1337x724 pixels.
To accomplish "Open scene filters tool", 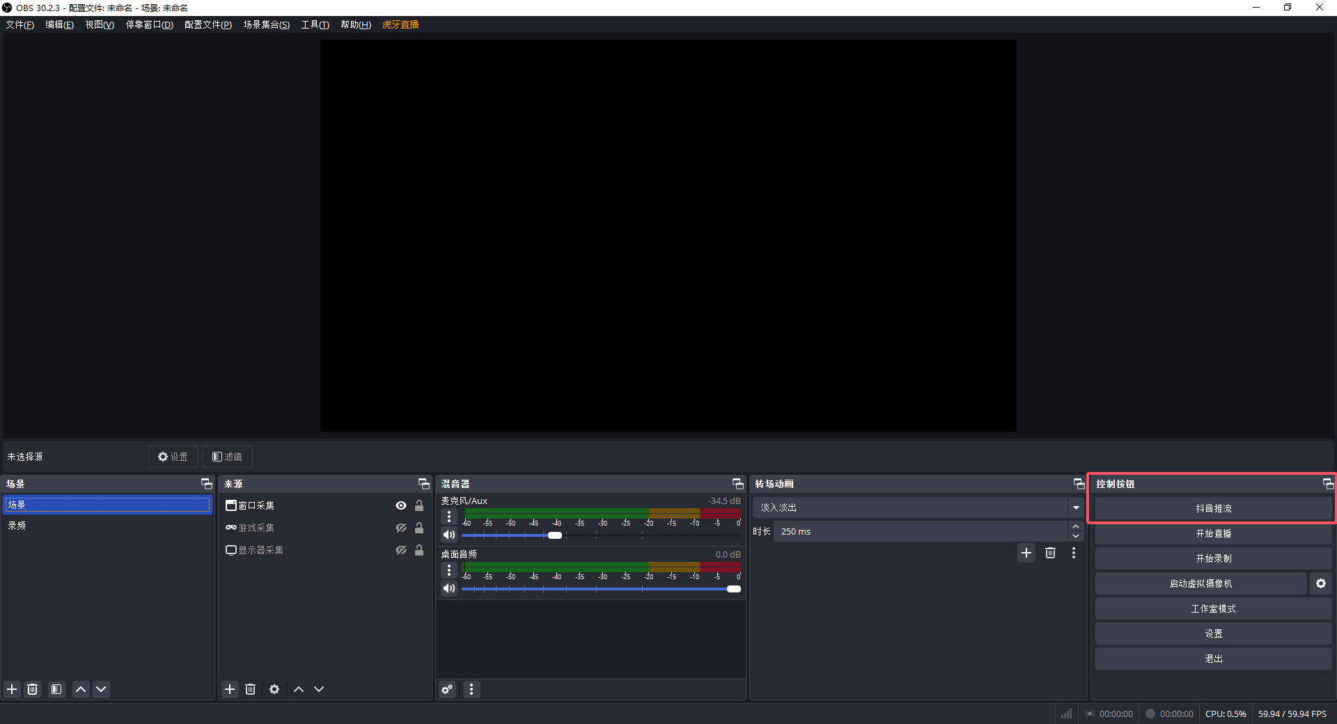I will coord(56,689).
